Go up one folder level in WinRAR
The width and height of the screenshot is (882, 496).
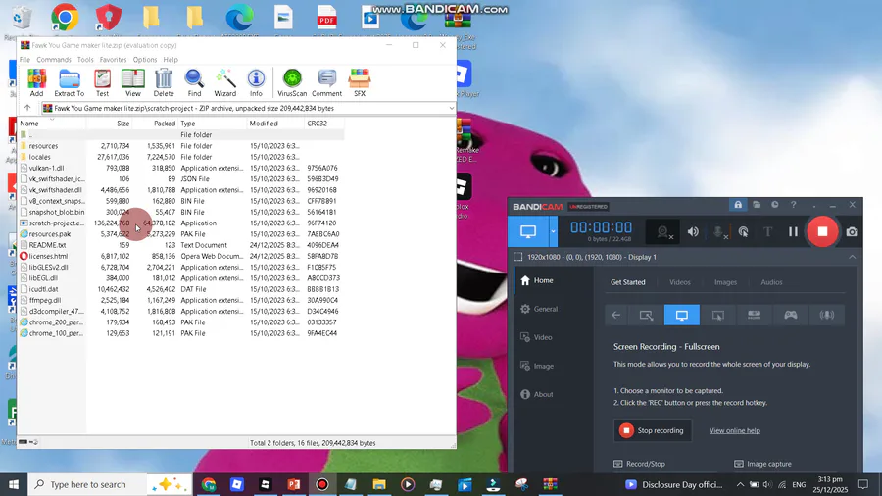point(27,108)
